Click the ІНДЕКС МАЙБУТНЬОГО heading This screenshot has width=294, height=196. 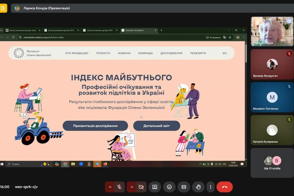coord(122,77)
